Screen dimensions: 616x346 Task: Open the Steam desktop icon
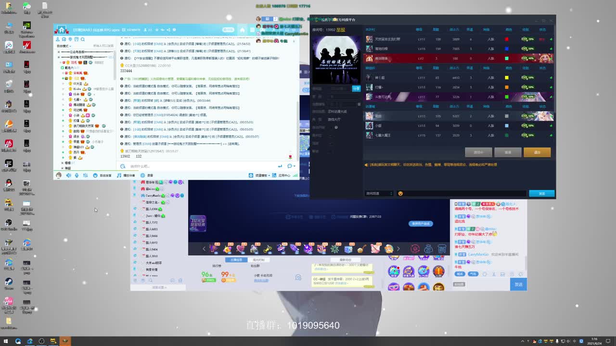pos(9,284)
